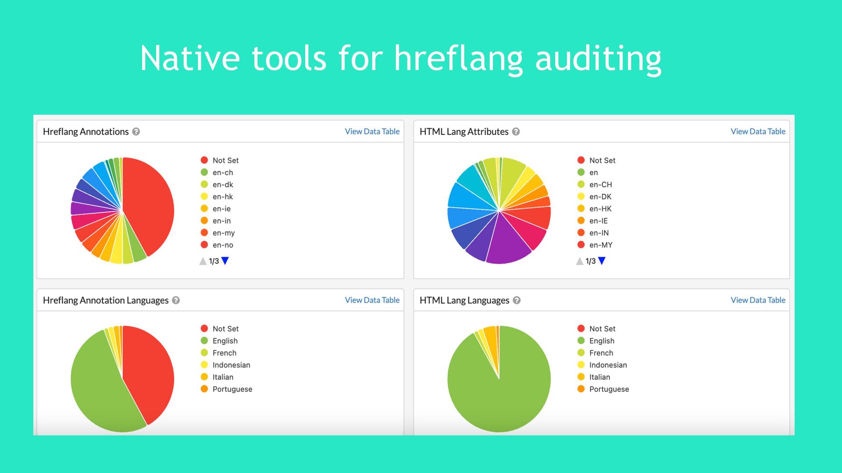Open View Data Table for HTML Lang Languages
The width and height of the screenshot is (842, 473).
(757, 300)
